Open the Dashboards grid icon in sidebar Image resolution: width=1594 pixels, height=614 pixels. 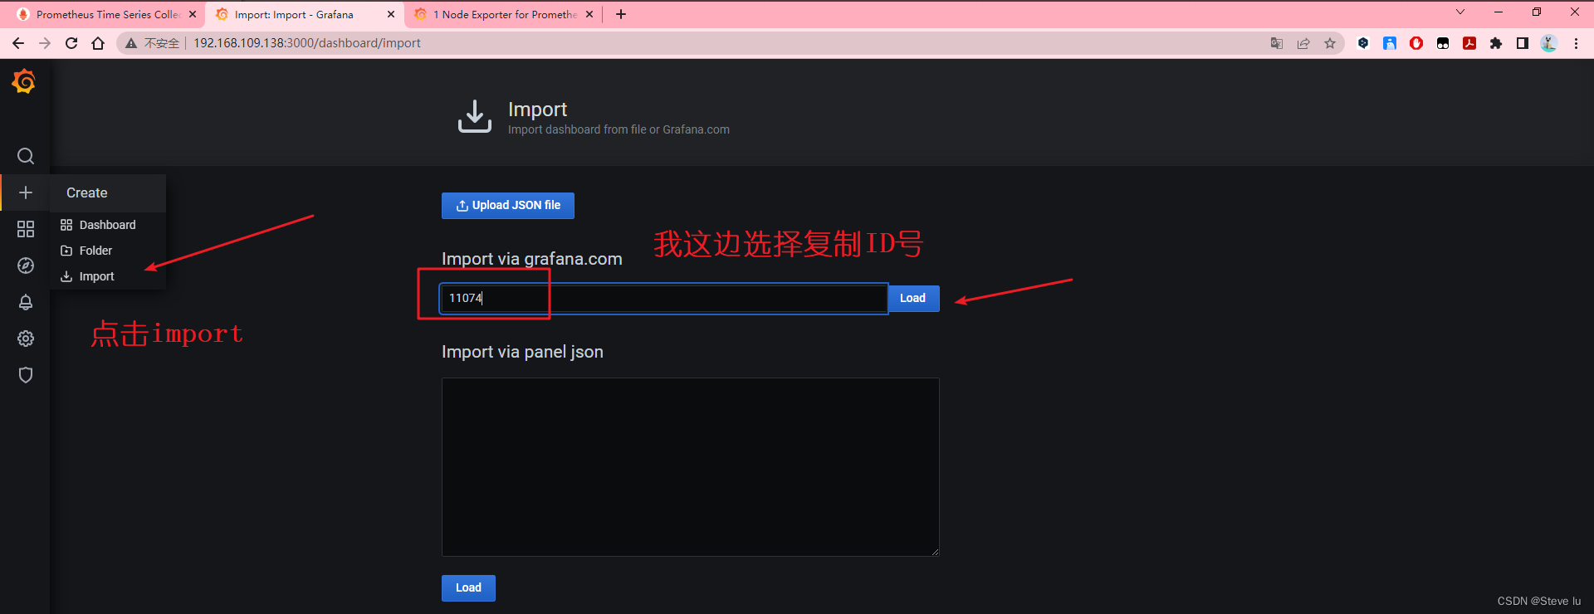[26, 229]
